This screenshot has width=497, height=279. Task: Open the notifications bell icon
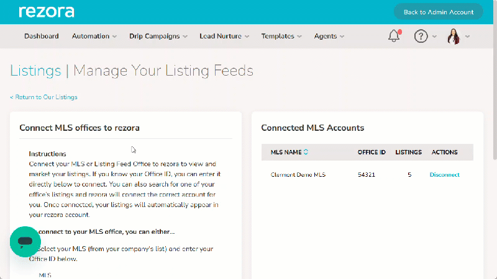(394, 36)
